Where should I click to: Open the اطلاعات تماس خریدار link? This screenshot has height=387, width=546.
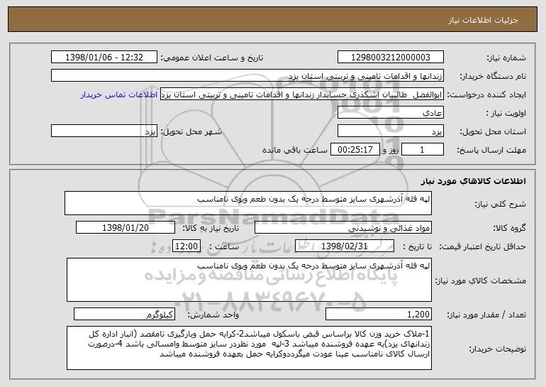coord(119,95)
